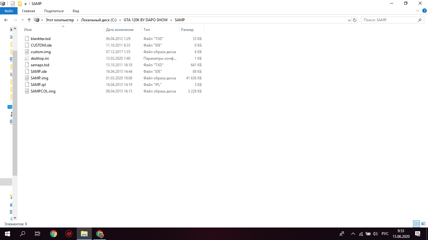Refresh the current folder view

click(355, 20)
